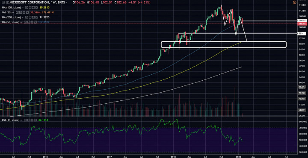Click the orange alert icon at chart top right
The width and height of the screenshot is (308, 158).
point(294,3)
